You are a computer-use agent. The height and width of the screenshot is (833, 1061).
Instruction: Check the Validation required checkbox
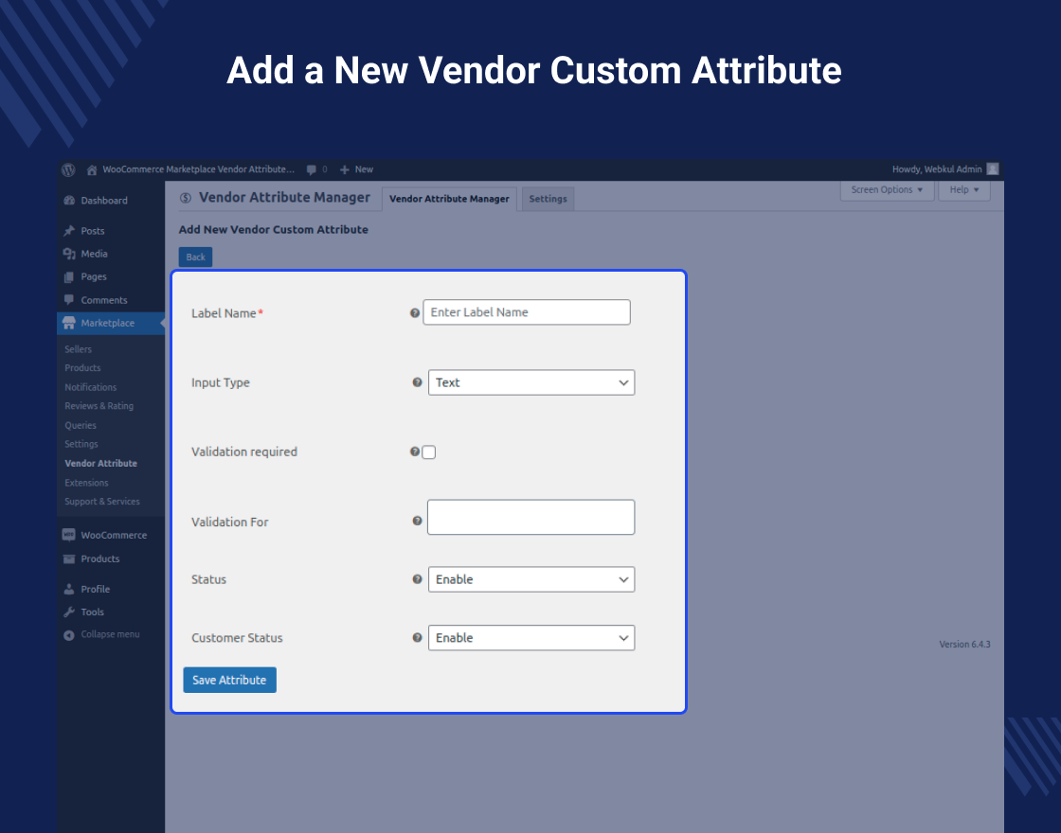(429, 452)
